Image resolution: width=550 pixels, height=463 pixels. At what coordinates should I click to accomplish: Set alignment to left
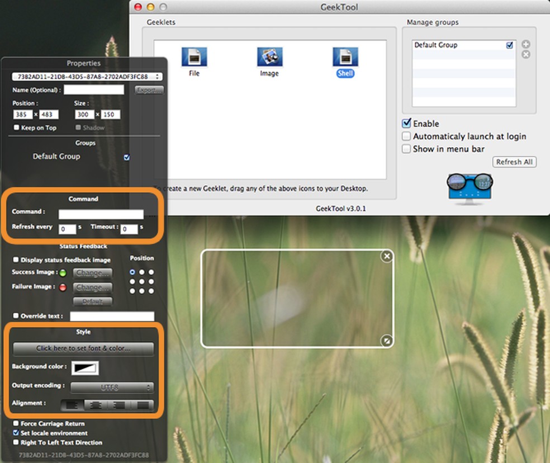pyautogui.click(x=72, y=405)
